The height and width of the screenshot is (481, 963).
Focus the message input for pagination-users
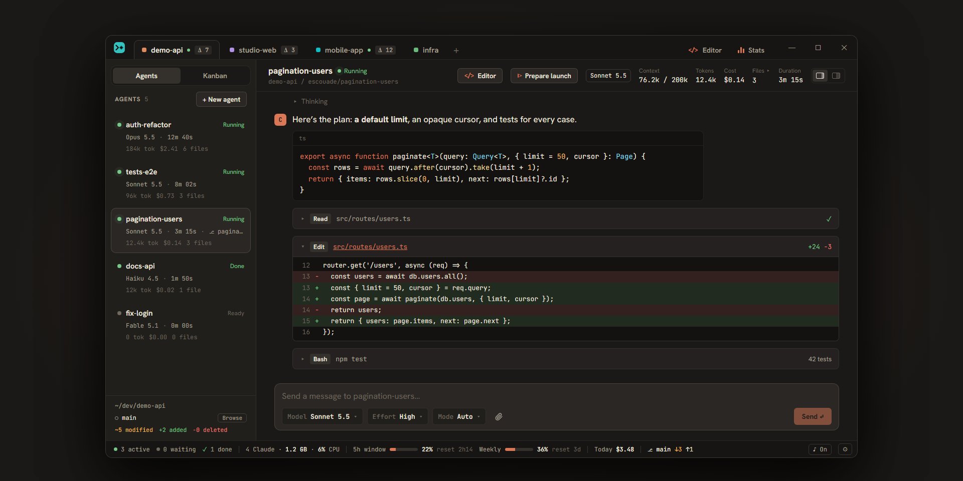[x=556, y=396]
